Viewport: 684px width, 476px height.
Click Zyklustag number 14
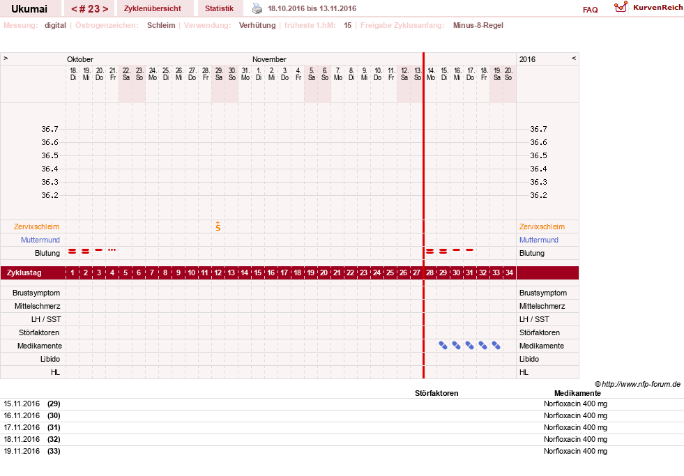tap(244, 272)
